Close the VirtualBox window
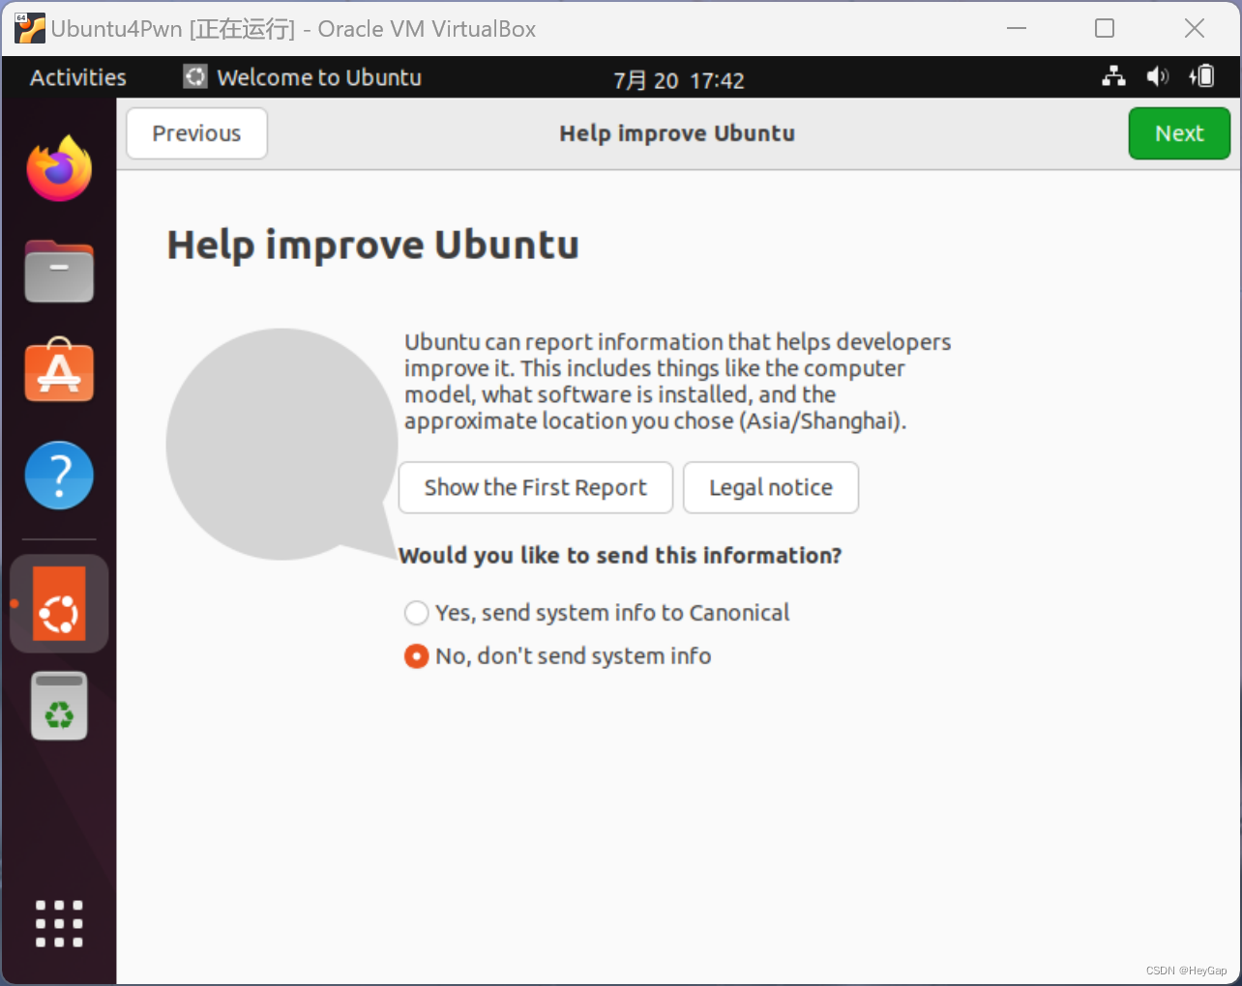Image resolution: width=1242 pixels, height=986 pixels. coord(1195,28)
